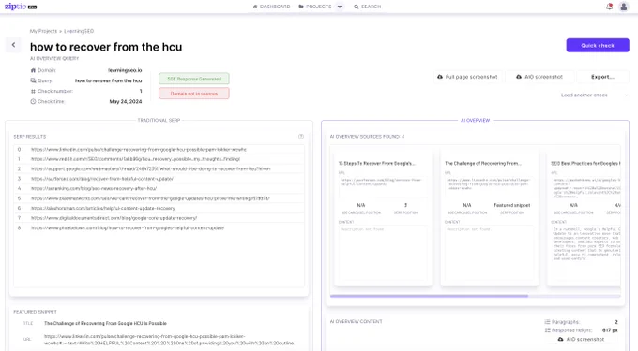Go back using the back arrow
Screen dimensions: 638x351
pyautogui.click(x=13, y=45)
